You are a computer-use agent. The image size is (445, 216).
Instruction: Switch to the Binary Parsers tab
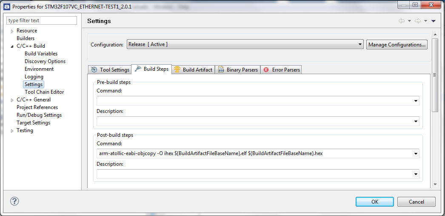click(x=237, y=69)
